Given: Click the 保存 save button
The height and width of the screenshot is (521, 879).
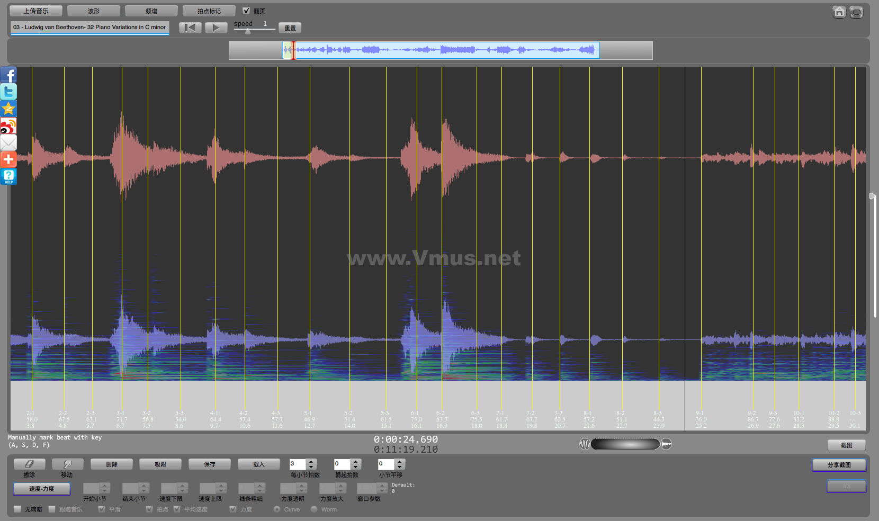Looking at the screenshot, I should [210, 464].
